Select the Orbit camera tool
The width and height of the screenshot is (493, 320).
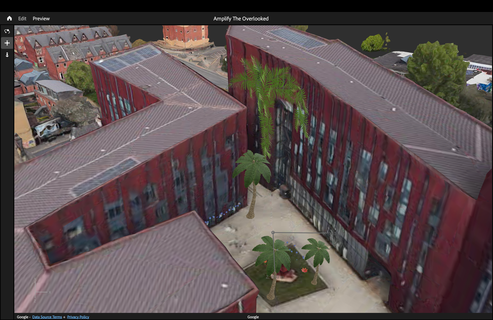(x=7, y=31)
